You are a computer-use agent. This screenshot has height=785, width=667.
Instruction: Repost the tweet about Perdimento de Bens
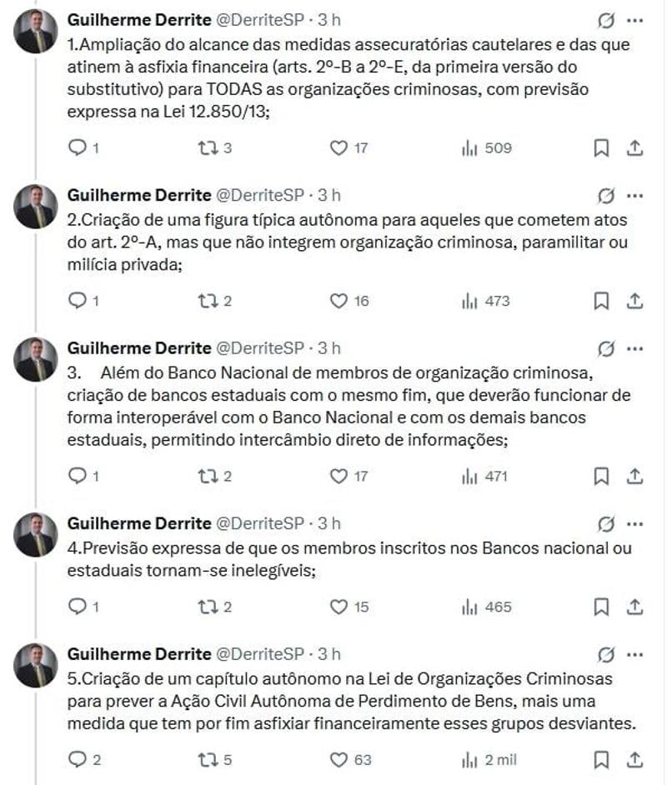[207, 759]
